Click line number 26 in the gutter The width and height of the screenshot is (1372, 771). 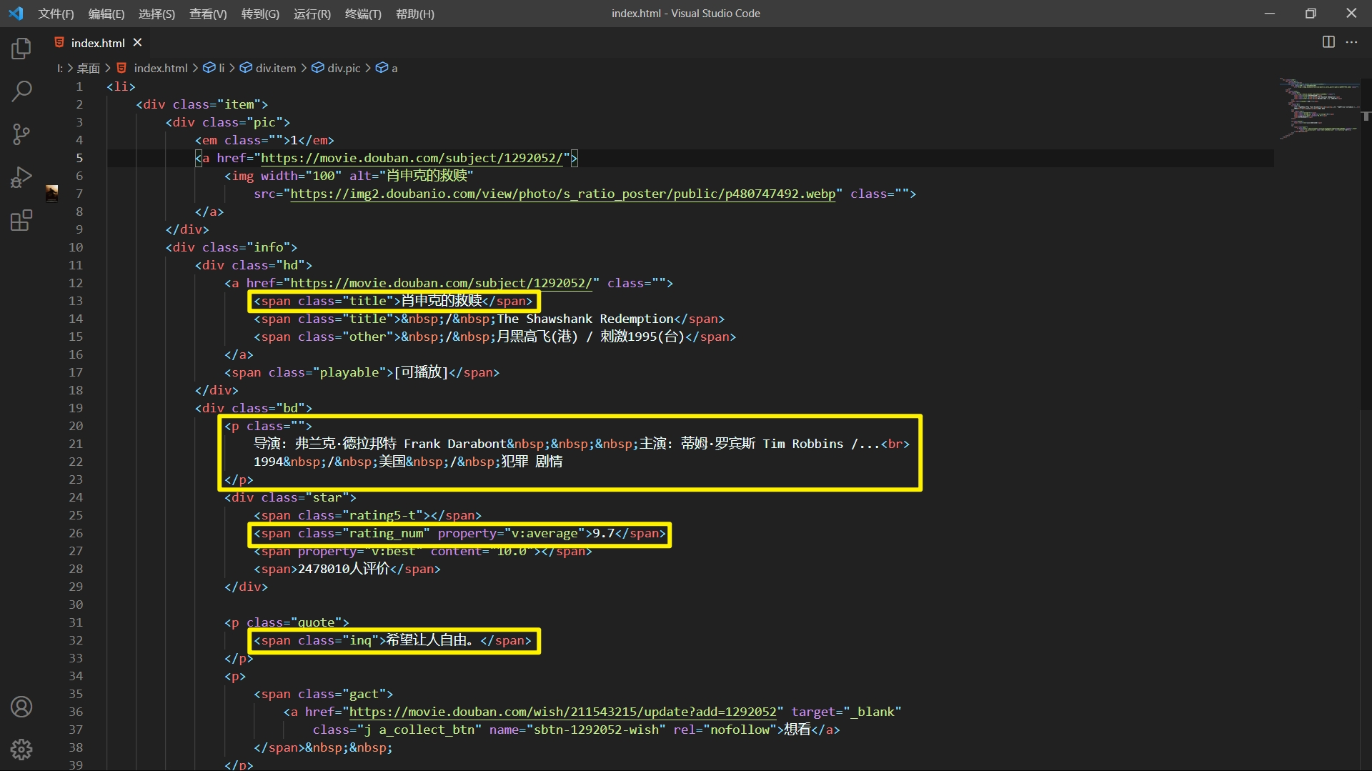click(76, 533)
